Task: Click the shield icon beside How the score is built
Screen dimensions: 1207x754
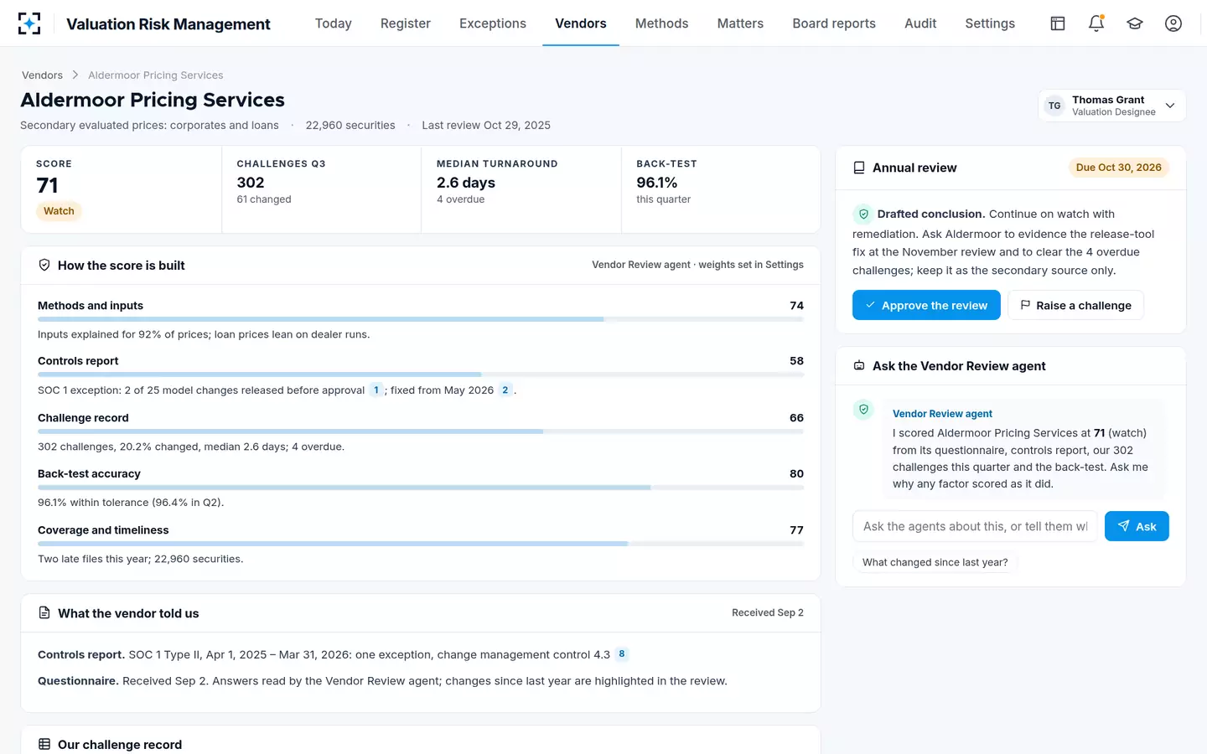Action: [x=44, y=265]
